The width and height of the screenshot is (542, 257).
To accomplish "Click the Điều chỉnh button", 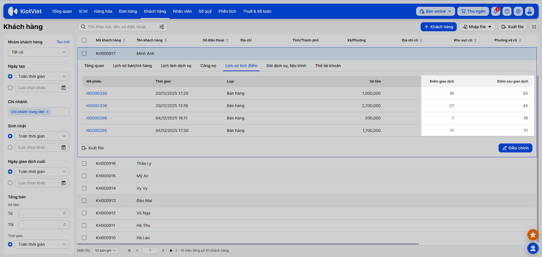I will 515,148.
